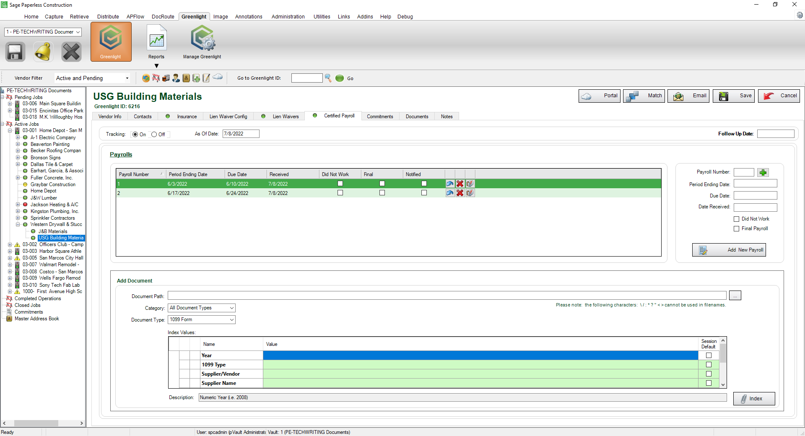
Task: Delete payroll 2 with red X icon
Action: [460, 193]
